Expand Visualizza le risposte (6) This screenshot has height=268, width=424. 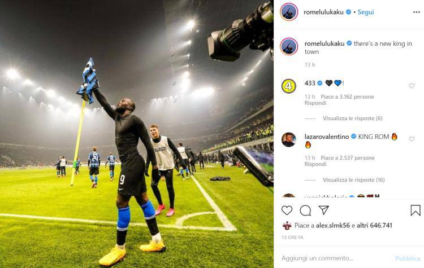(x=353, y=118)
